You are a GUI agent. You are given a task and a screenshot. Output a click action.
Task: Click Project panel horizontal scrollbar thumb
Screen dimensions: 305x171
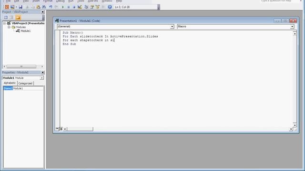pos(21,66)
